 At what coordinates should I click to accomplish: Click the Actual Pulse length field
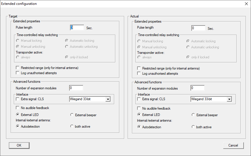198,28
